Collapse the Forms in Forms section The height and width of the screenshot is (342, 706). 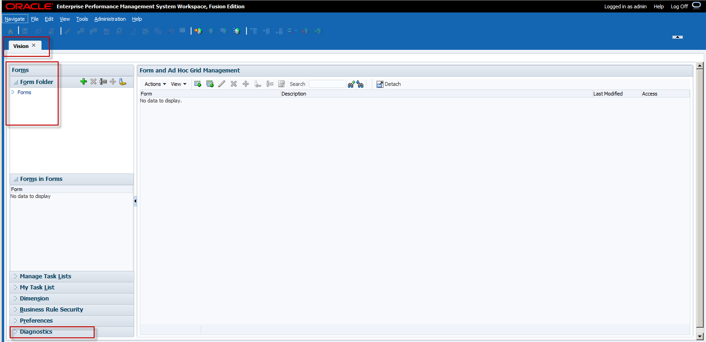pyautogui.click(x=16, y=179)
